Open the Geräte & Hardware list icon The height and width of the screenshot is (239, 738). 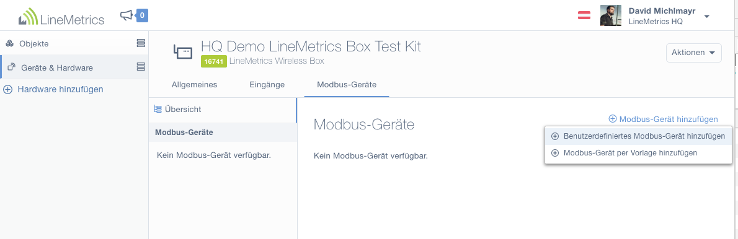pos(140,67)
